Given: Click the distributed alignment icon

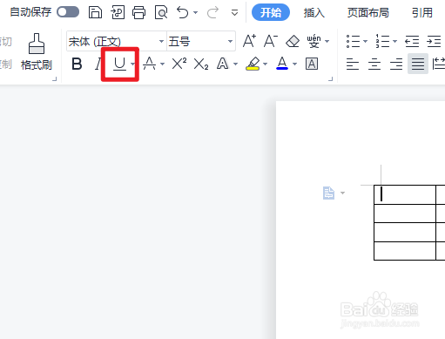Looking at the screenshot, I should point(439,64).
